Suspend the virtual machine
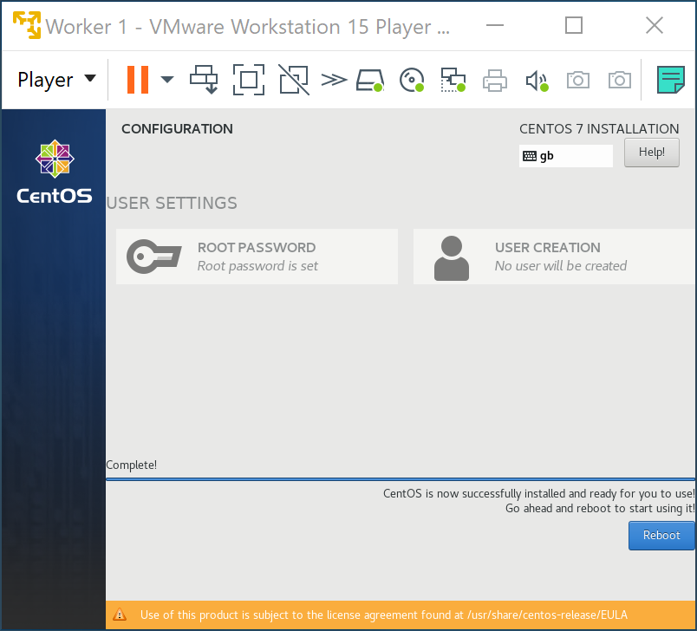The image size is (697, 631). pyautogui.click(x=136, y=79)
